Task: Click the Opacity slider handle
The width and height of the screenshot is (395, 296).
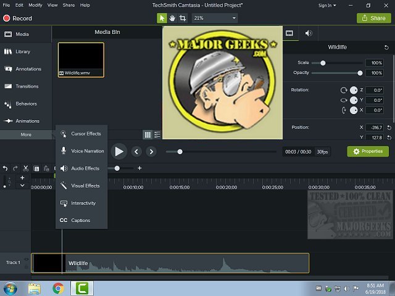Action: tap(360, 73)
